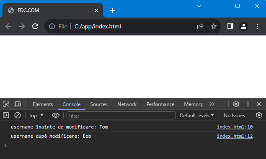Viewport: 266px width, 159px height.
Task: Open the Default levels dropdown
Action: coord(197,116)
